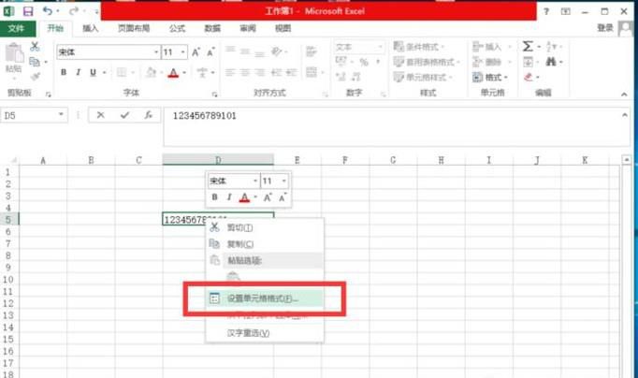638x378 pixels.
Task: Click the cancel X icon in the formula bar
Action: coord(100,115)
